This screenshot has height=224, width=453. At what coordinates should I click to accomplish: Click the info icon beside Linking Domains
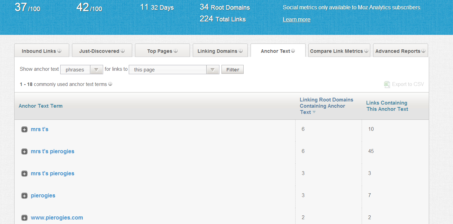tap(241, 51)
